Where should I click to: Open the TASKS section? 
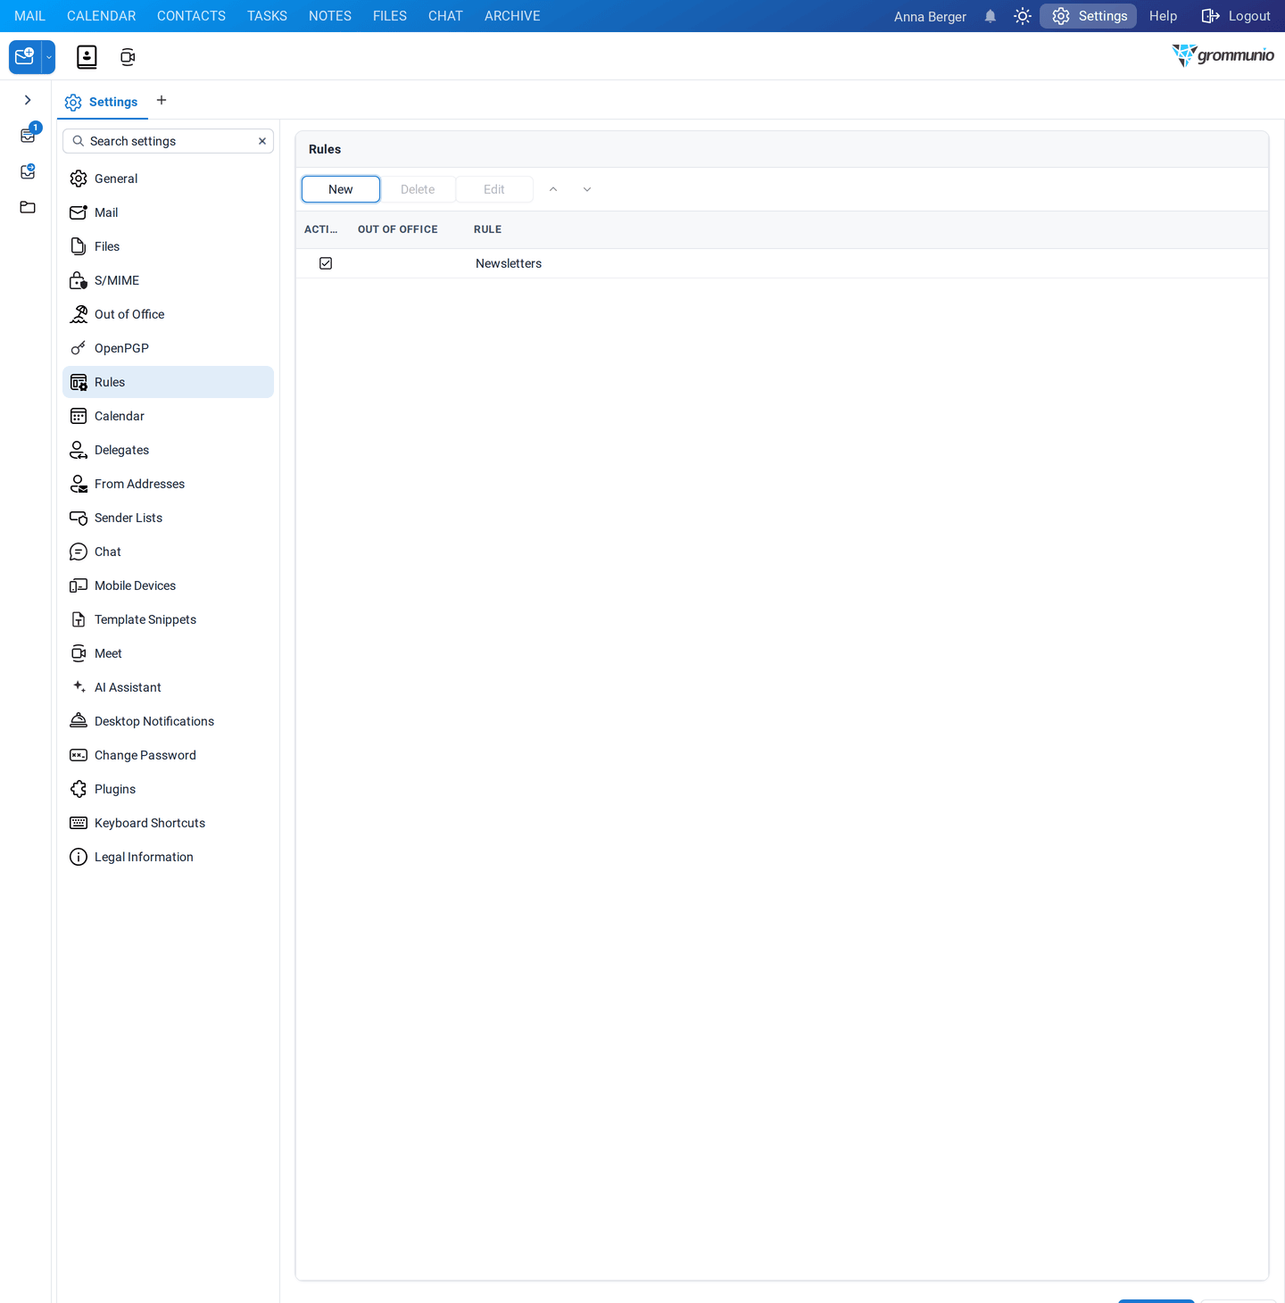pos(267,16)
